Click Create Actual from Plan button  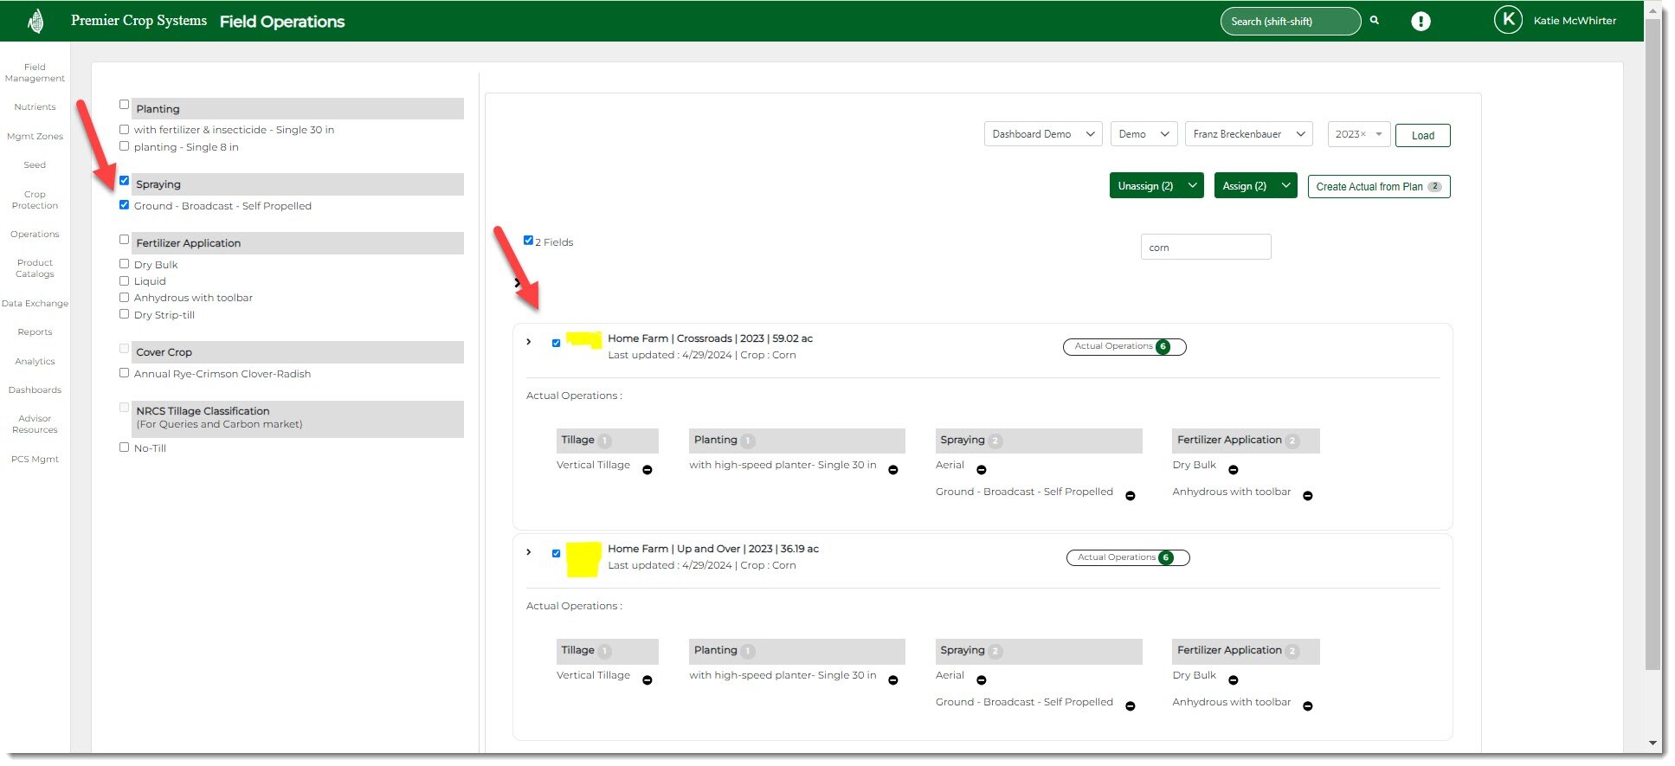(1378, 187)
